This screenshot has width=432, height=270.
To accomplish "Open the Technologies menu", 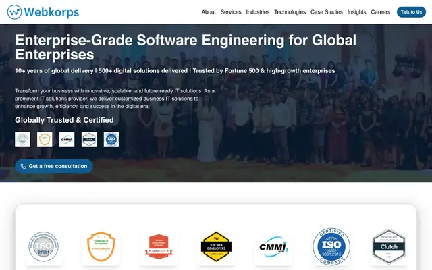I will (x=290, y=12).
